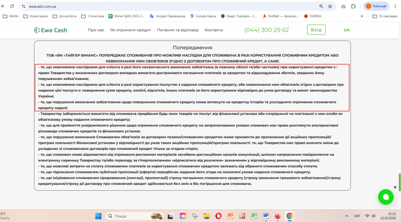This screenshot has width=401, height=222.
Task: Open the Статистика bookmark folder
Action: point(92,16)
